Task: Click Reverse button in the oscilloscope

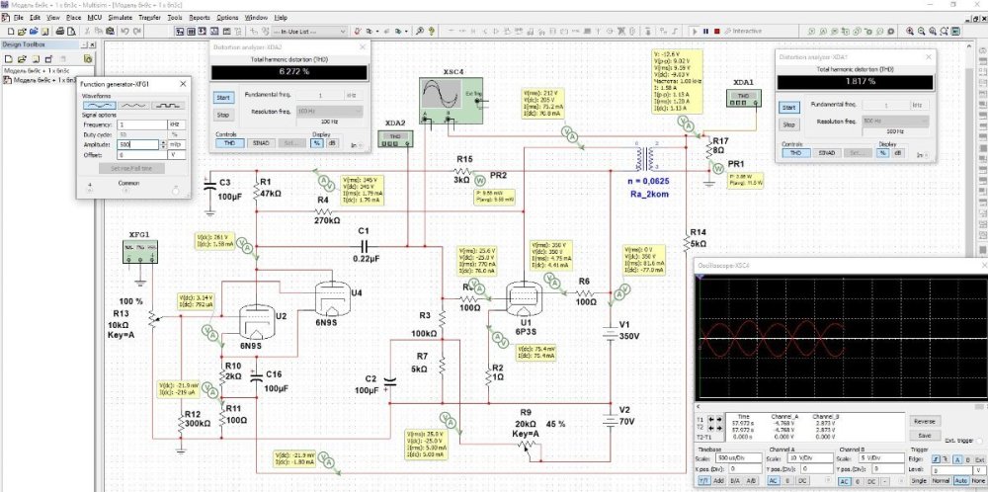Action: pyautogui.click(x=925, y=421)
